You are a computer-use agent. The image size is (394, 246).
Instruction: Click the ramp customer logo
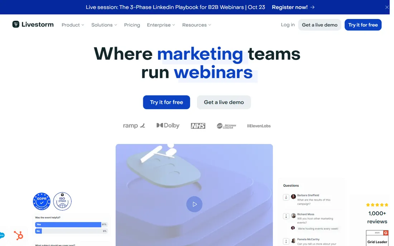click(x=134, y=126)
